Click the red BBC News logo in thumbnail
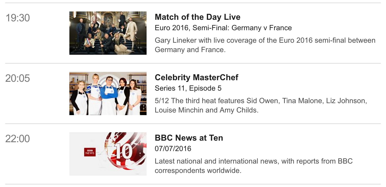Screen dimensions: 386x187 (90, 152)
